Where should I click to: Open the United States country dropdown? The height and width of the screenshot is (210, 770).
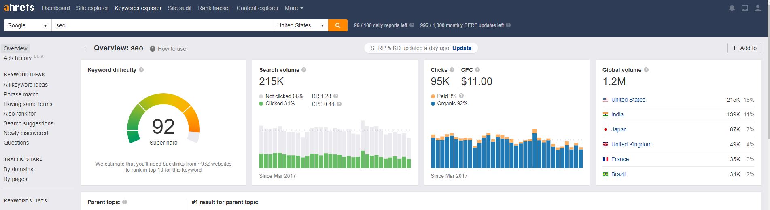(x=301, y=25)
